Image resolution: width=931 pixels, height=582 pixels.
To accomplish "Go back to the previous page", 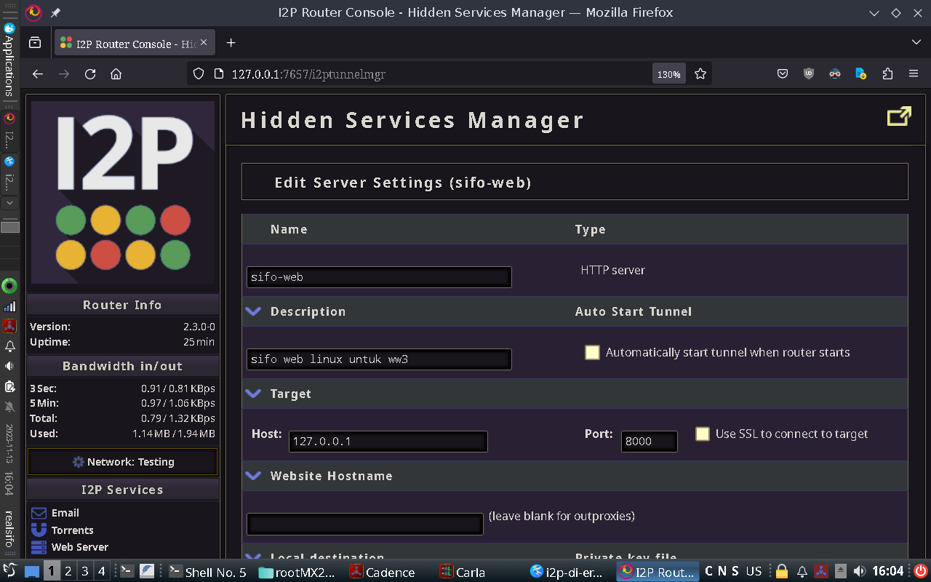I will tap(38, 73).
